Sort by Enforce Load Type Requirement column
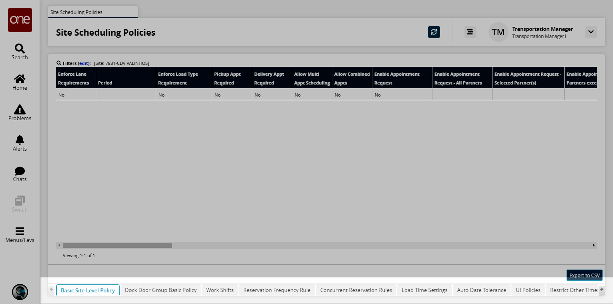The height and width of the screenshot is (304, 613). click(184, 78)
